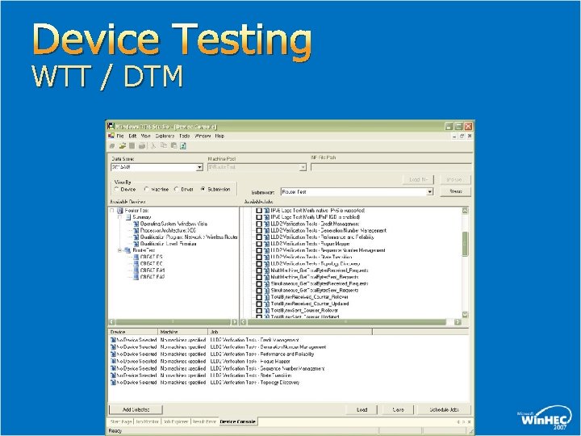The height and width of the screenshot is (436, 581).
Task: Click the Copy toolbar icon
Action: [163, 146]
